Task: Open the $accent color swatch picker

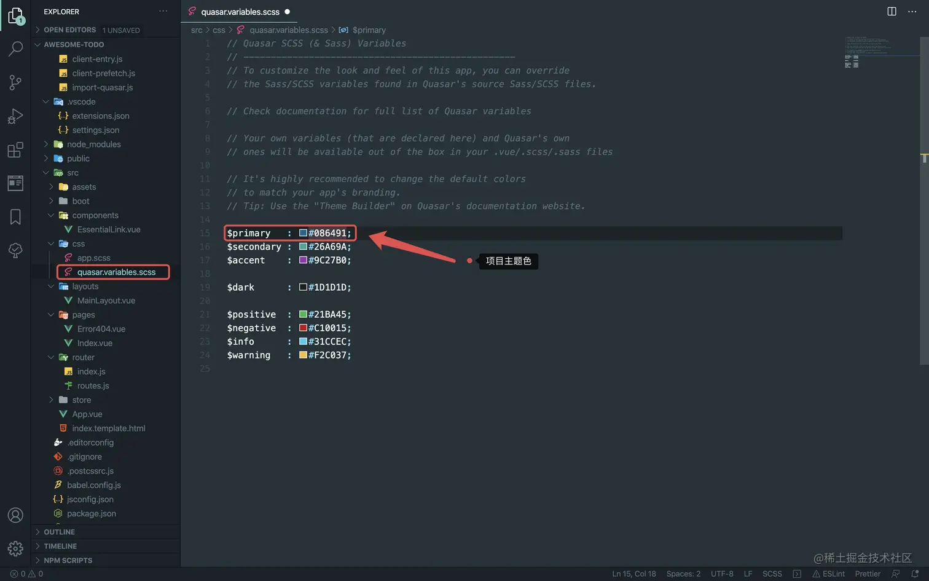Action: (x=303, y=260)
